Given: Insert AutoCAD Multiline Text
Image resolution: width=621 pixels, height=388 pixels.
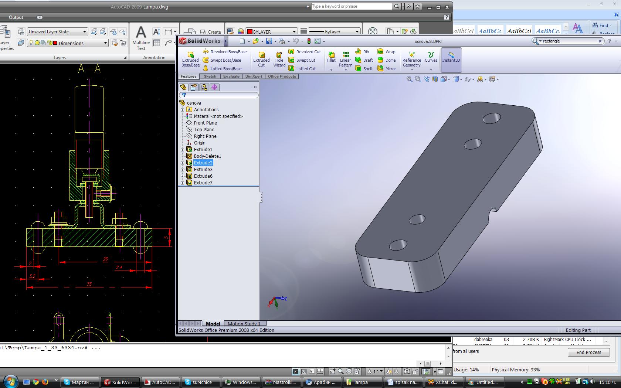Looking at the screenshot, I should 141,38.
